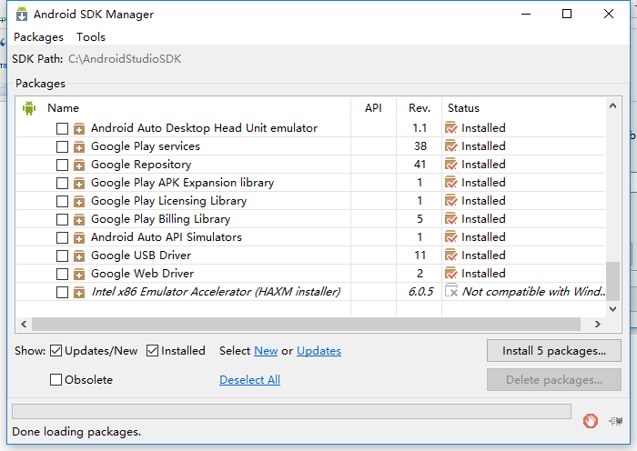
Task: Click package icon beside Google Play Licensing Library
Action: [x=79, y=201]
